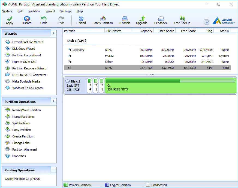Click the Make Bootable Media icon
This screenshot has width=238, height=188.
(x=8, y=81)
